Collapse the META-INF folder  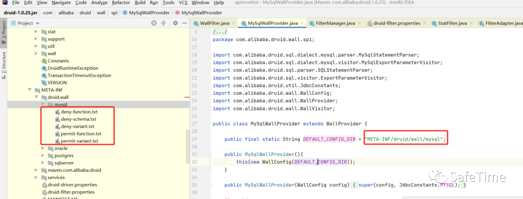pos(30,90)
